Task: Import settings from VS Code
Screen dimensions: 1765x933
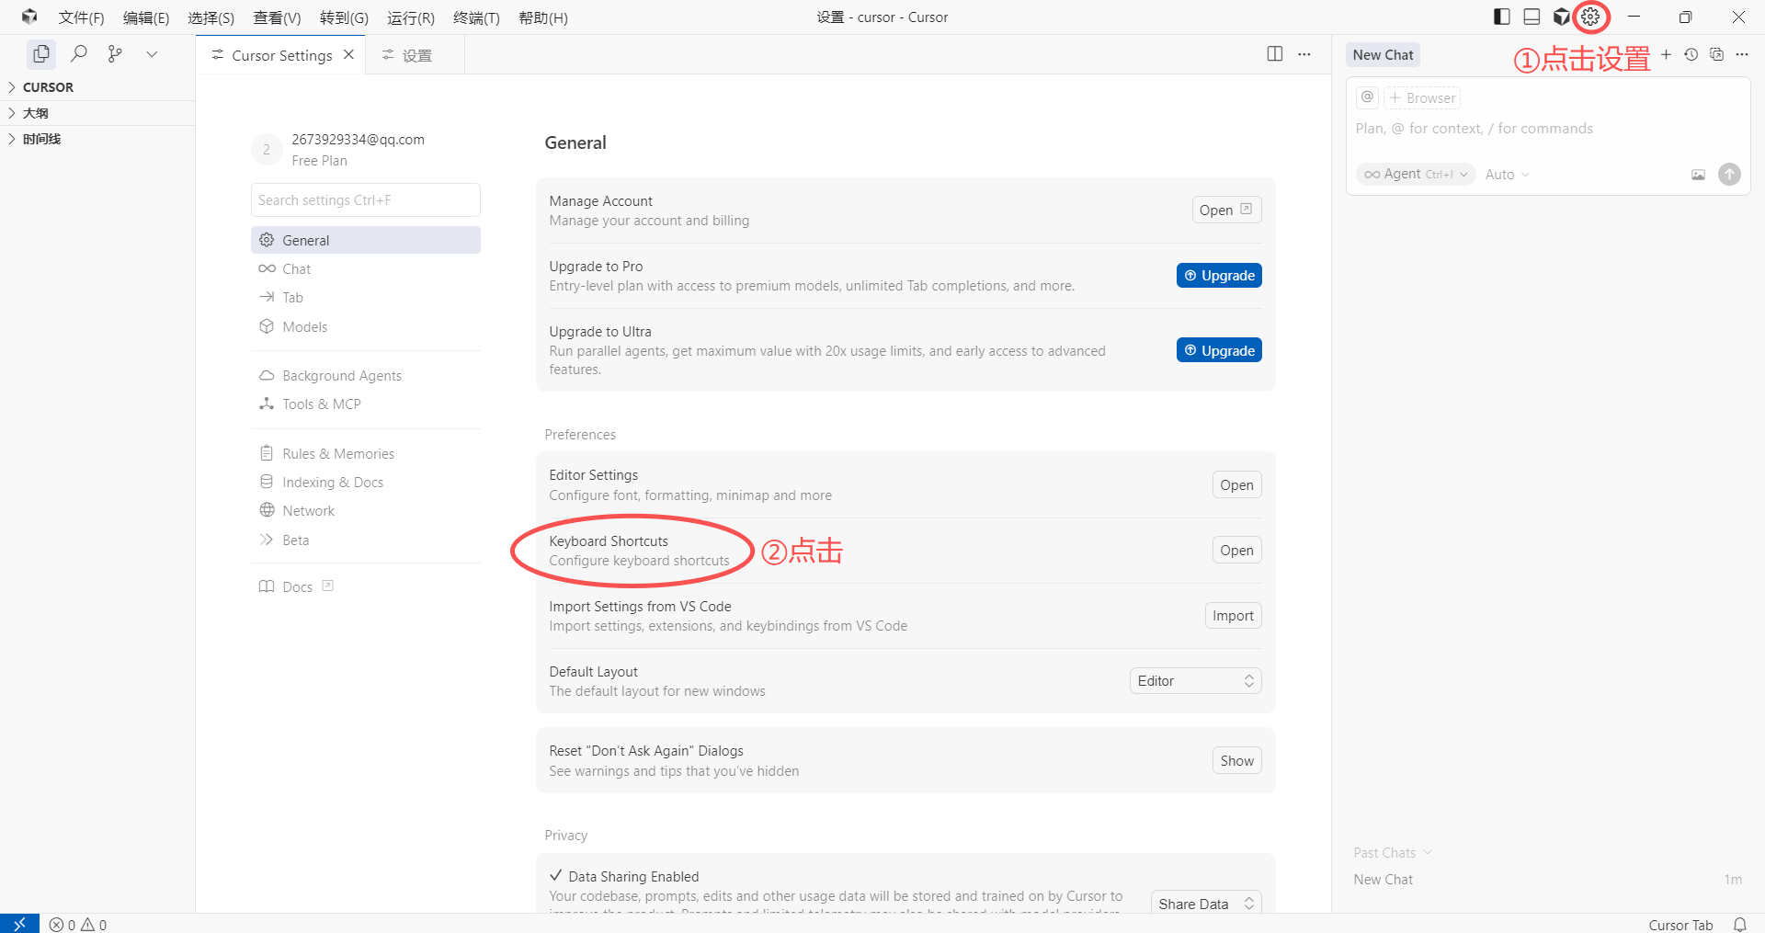Action: coord(1233,615)
